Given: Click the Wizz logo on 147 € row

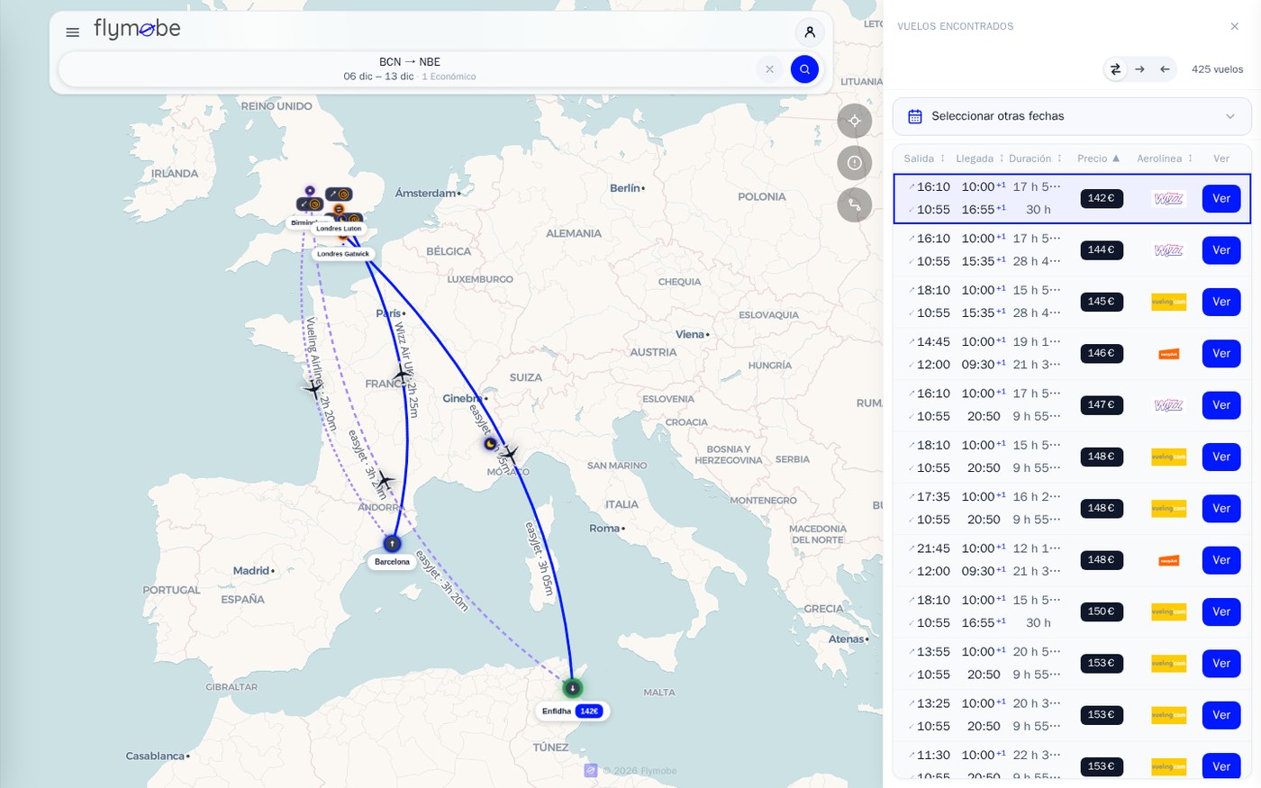Looking at the screenshot, I should click(x=1168, y=405).
